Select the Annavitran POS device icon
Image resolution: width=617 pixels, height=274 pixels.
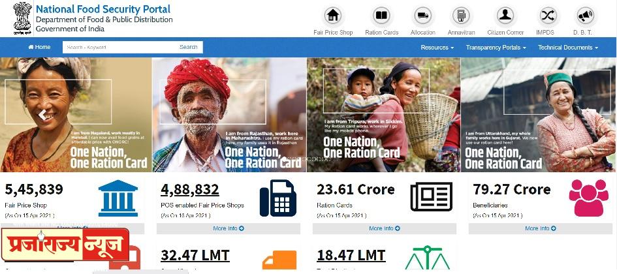point(461,16)
